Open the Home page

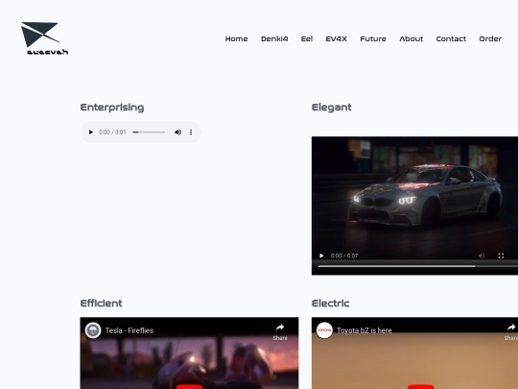click(237, 38)
